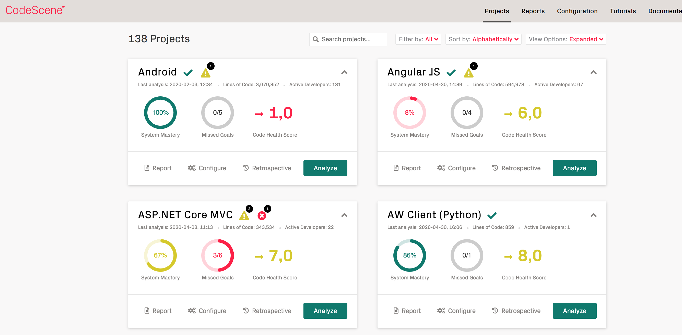The height and width of the screenshot is (335, 682).
Task: Open ASP.NET Core MVC Configure
Action: pos(207,311)
